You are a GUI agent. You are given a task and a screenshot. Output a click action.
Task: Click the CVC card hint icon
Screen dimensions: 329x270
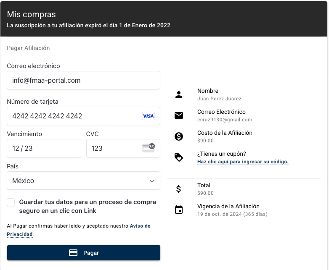click(x=149, y=148)
